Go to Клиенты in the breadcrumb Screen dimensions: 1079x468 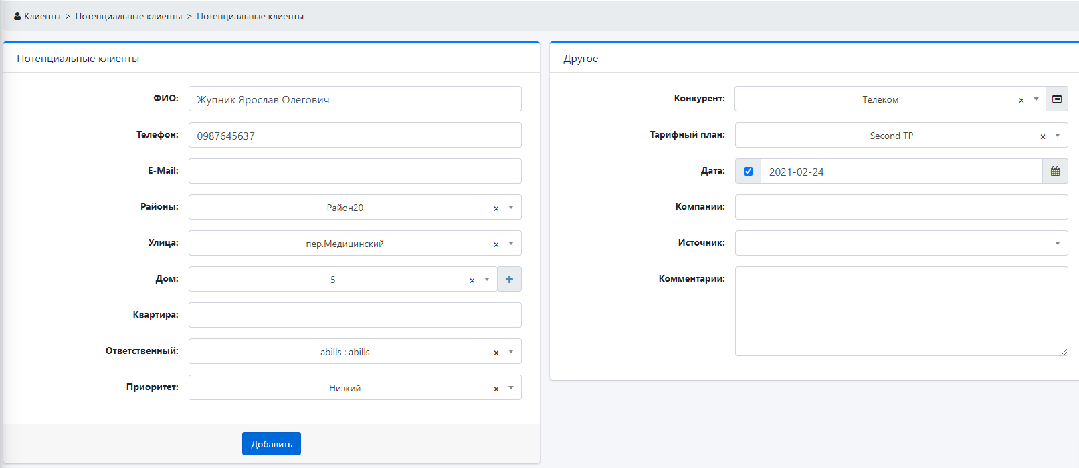pos(42,16)
